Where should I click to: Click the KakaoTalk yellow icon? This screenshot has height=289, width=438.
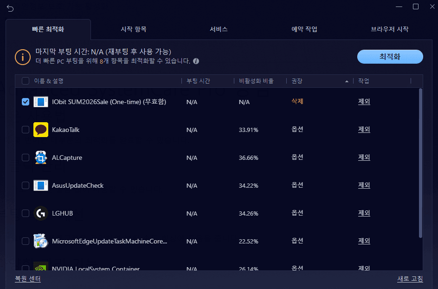pyautogui.click(x=41, y=130)
